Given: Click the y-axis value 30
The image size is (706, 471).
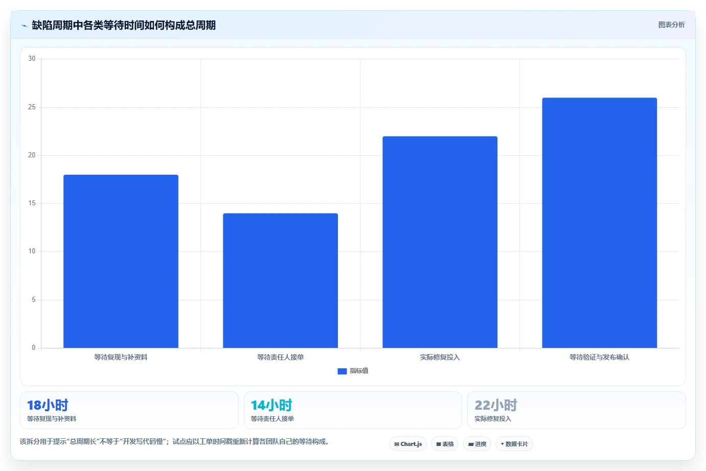Looking at the screenshot, I should click(32, 59).
